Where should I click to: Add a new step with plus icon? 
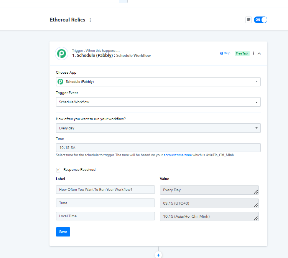[158, 255]
